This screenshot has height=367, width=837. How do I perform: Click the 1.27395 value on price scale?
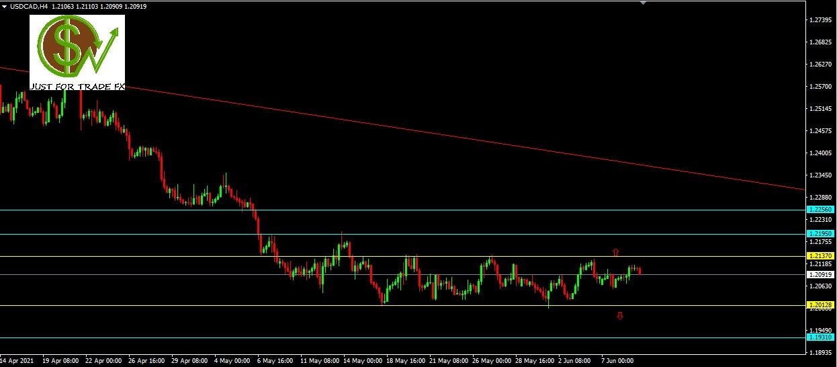click(x=821, y=19)
